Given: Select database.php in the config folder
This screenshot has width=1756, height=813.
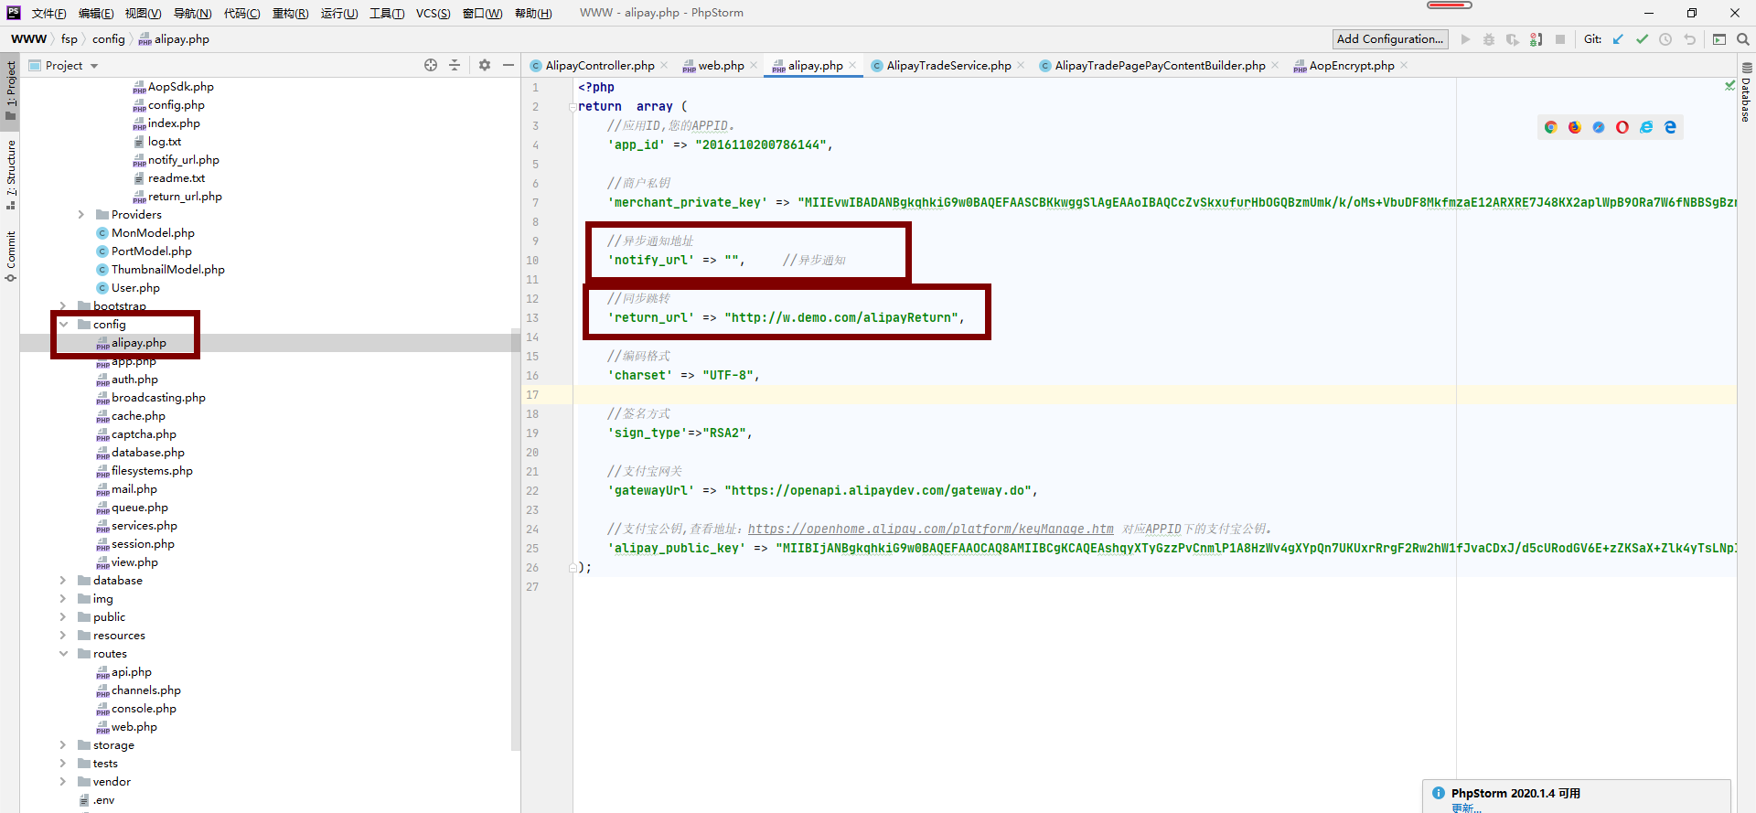Looking at the screenshot, I should click(147, 453).
